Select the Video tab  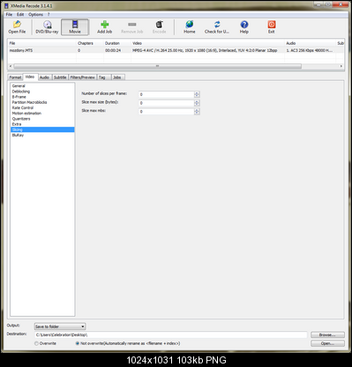point(30,77)
